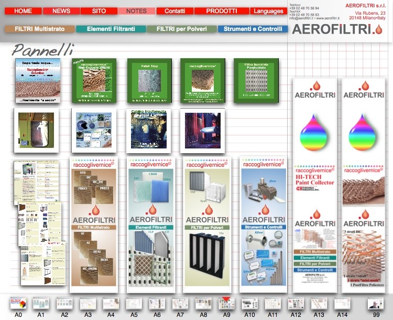Select the NOTES tab

coord(136,11)
